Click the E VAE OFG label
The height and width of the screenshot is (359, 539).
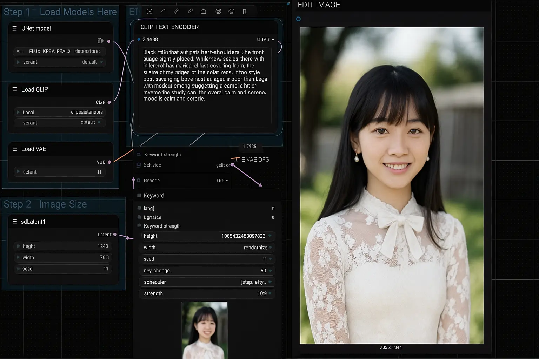coord(255,160)
